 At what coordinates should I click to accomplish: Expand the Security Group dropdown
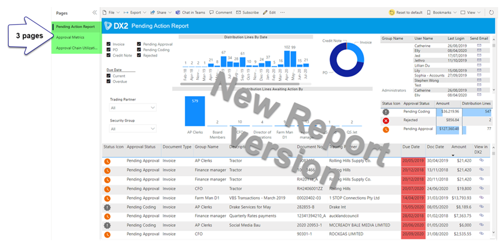[x=133, y=129]
